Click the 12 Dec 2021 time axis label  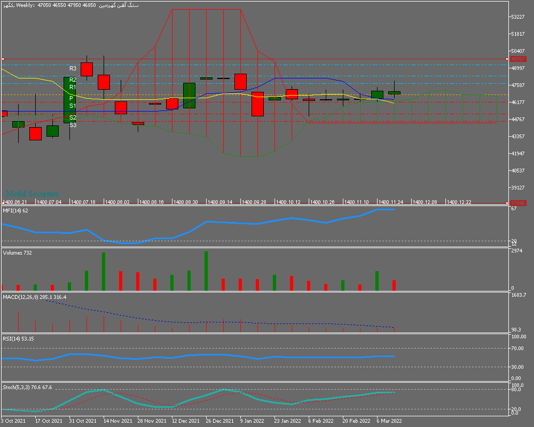coord(186,421)
